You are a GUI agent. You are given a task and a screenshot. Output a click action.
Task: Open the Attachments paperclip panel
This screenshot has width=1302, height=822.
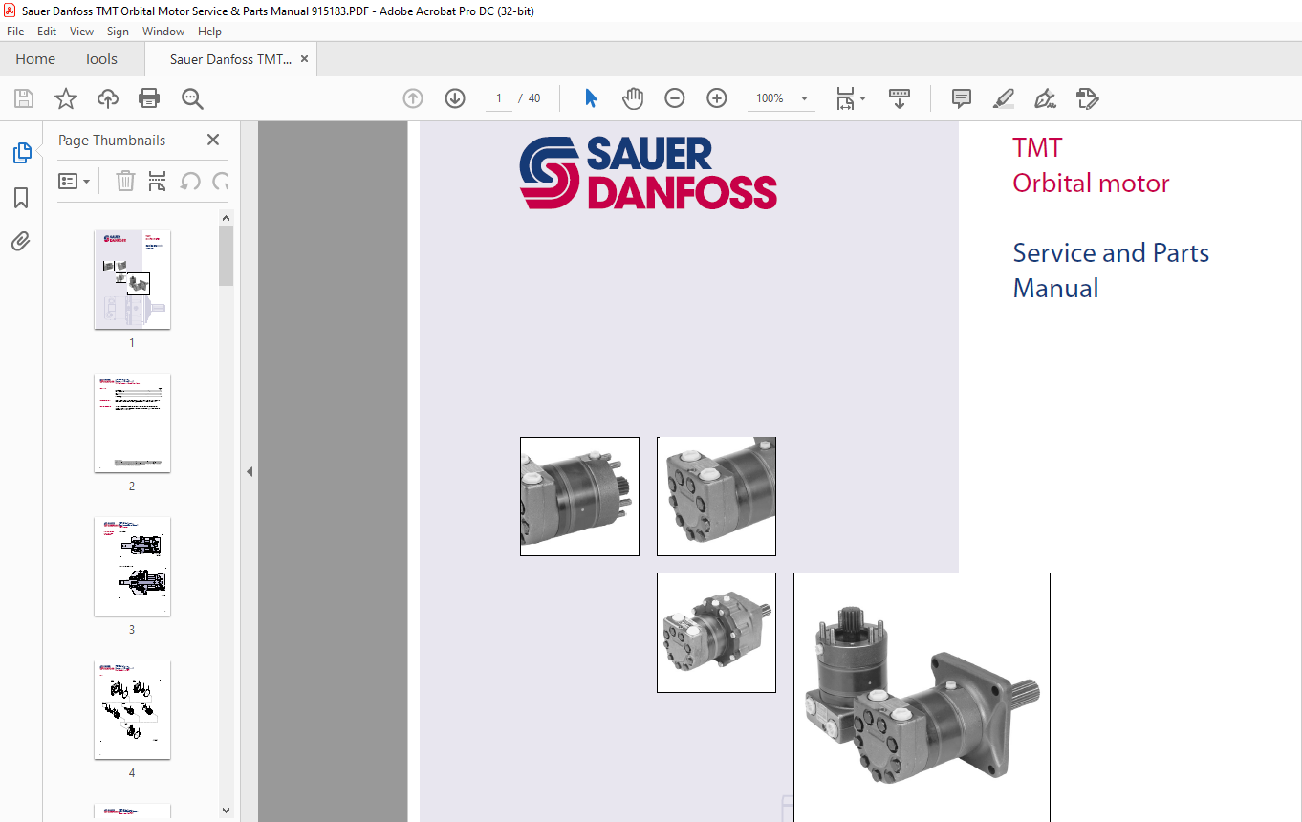(21, 241)
